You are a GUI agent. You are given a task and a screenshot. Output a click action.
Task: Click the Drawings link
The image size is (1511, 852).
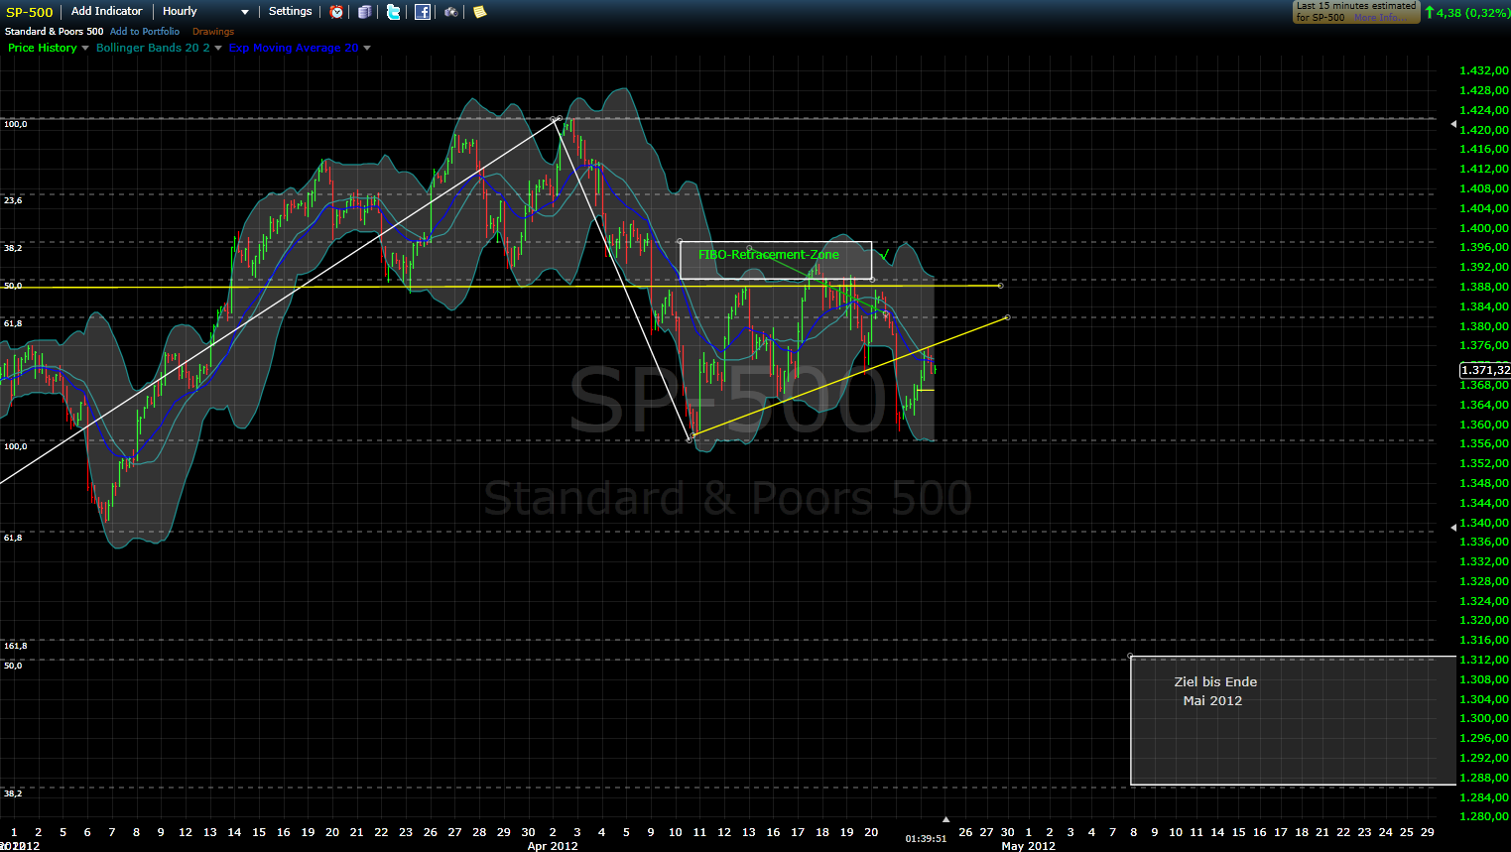213,32
